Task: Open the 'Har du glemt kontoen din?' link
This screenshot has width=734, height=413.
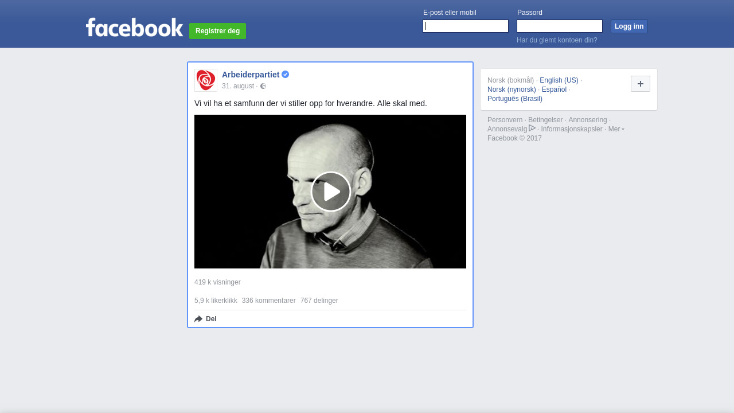Action: [x=557, y=40]
